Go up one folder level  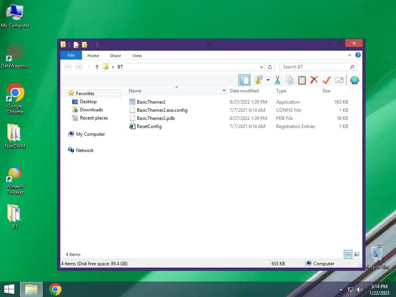click(x=97, y=67)
